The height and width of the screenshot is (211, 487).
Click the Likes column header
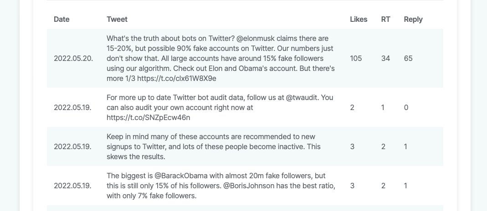pyautogui.click(x=359, y=19)
